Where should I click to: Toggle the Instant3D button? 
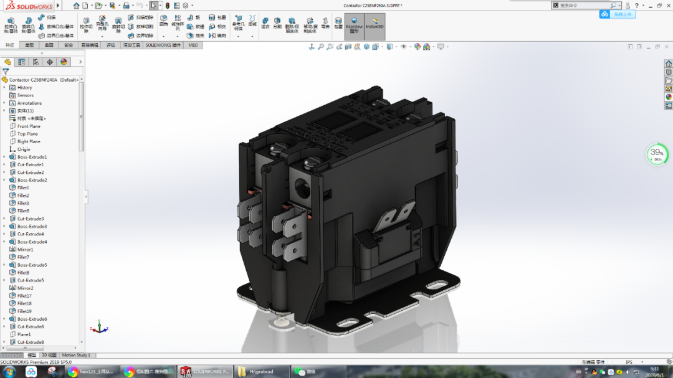(375, 26)
